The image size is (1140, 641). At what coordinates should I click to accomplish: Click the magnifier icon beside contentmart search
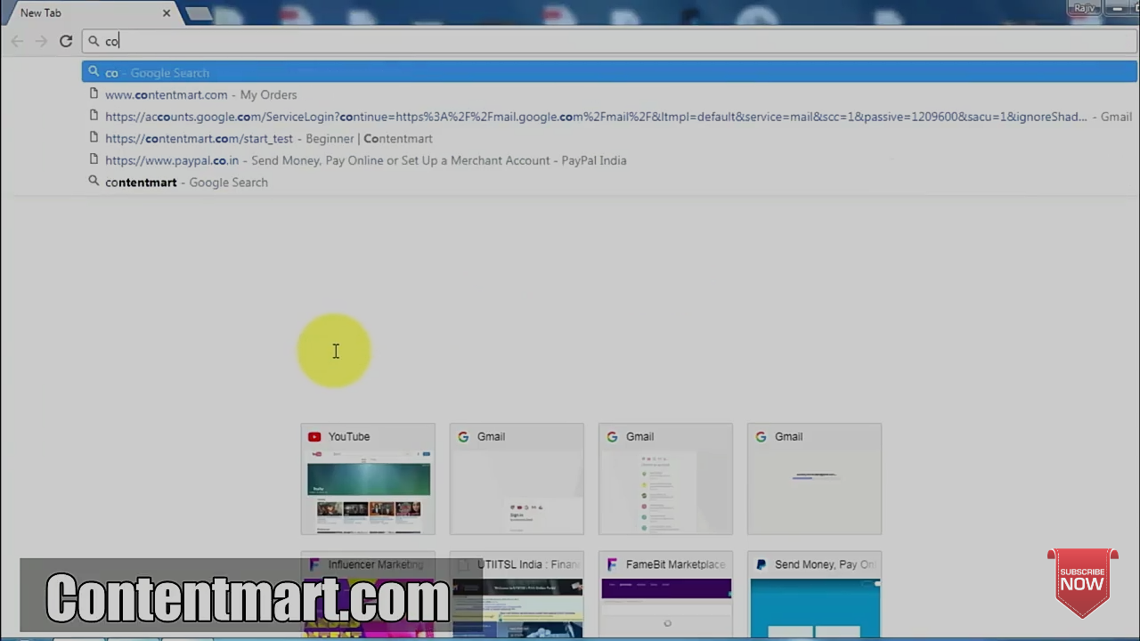point(94,182)
